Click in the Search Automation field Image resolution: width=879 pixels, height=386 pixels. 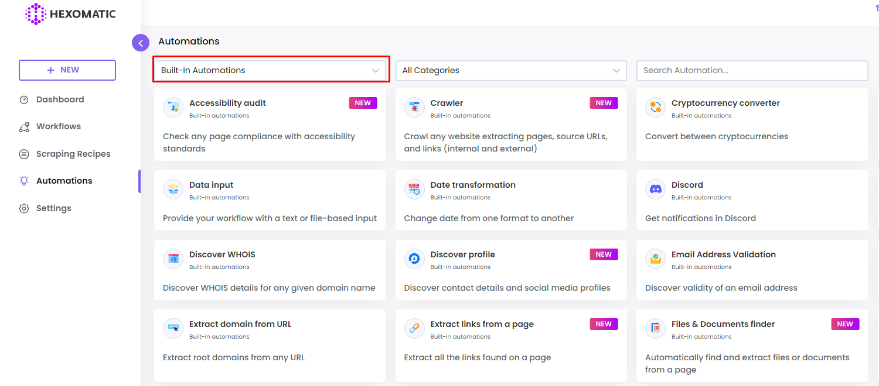752,70
